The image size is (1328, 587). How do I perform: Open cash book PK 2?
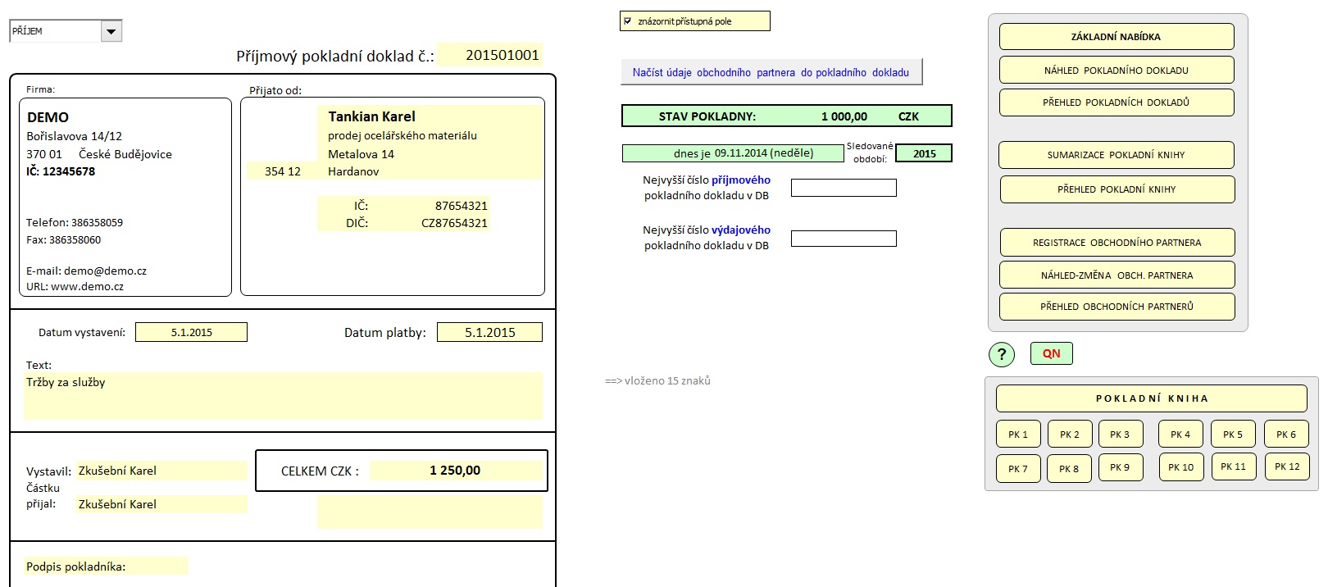[x=1070, y=435]
